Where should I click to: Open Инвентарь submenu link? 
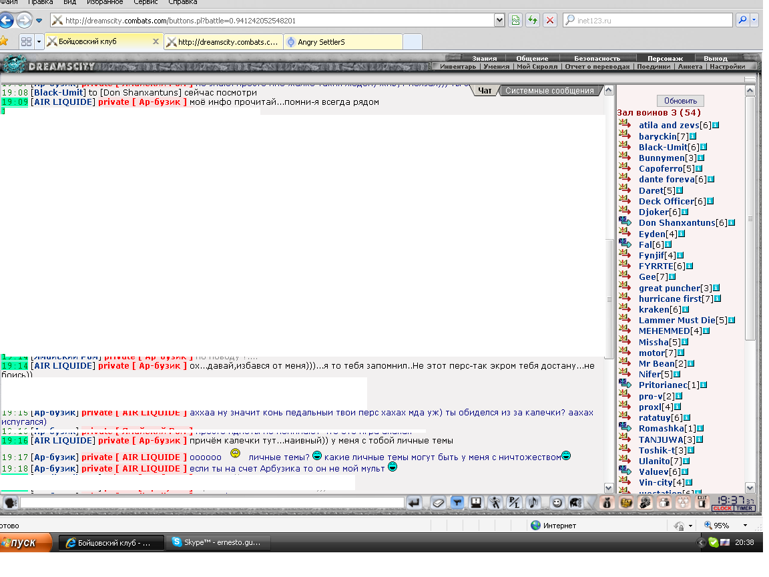pos(457,67)
